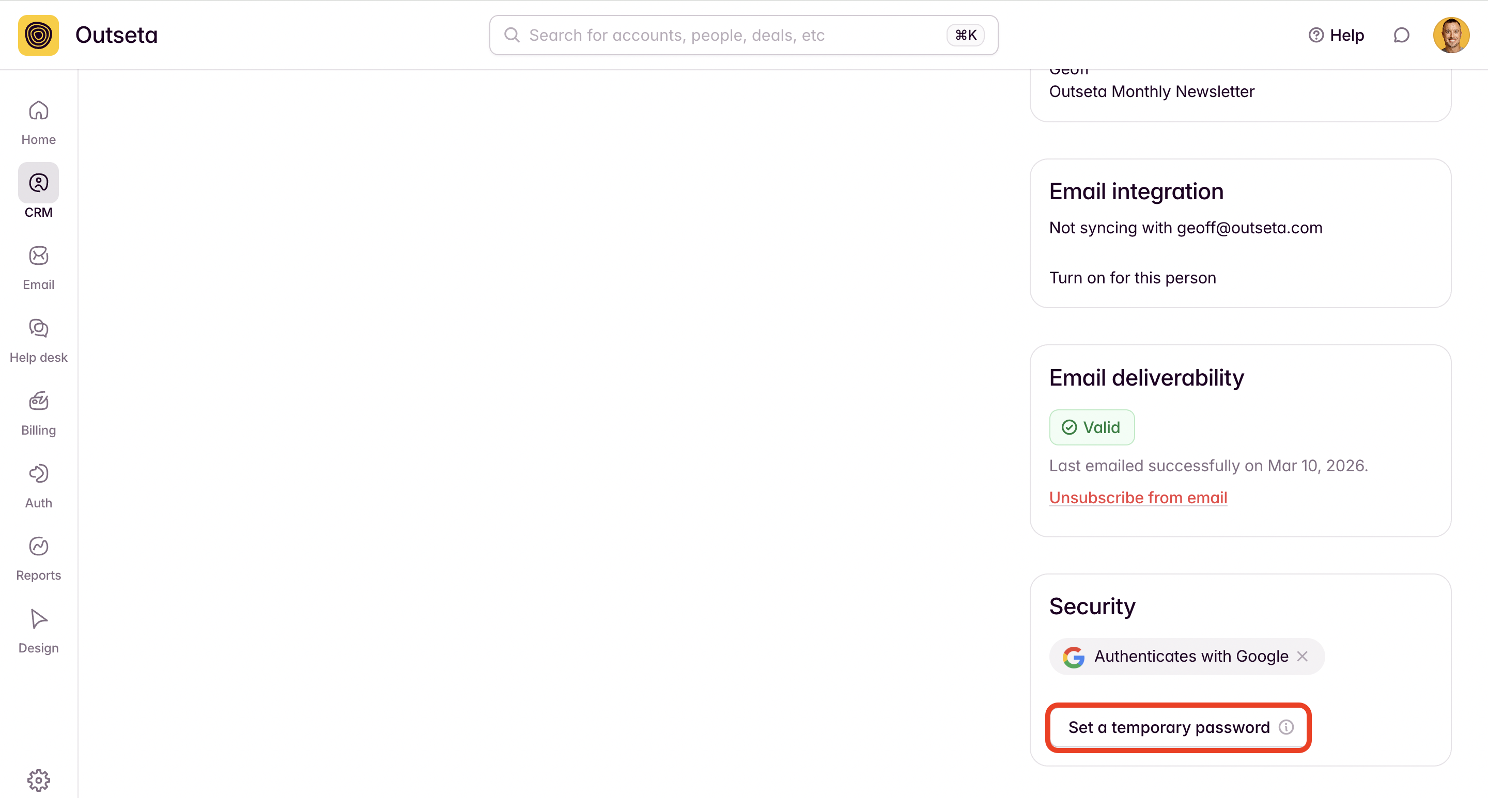Open settings gear at sidebar bottom
Viewport: 1488px width, 798px height.
38,780
